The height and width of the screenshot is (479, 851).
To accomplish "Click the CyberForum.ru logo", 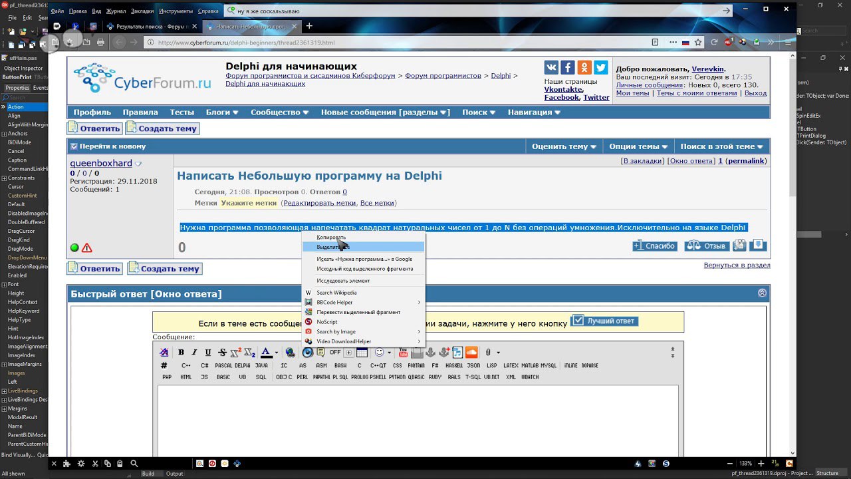I will (x=142, y=78).
